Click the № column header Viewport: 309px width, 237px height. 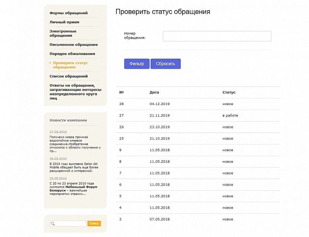pos(121,92)
